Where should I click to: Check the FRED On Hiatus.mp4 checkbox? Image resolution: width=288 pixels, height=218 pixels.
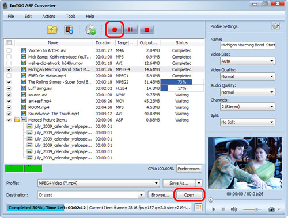9,76
